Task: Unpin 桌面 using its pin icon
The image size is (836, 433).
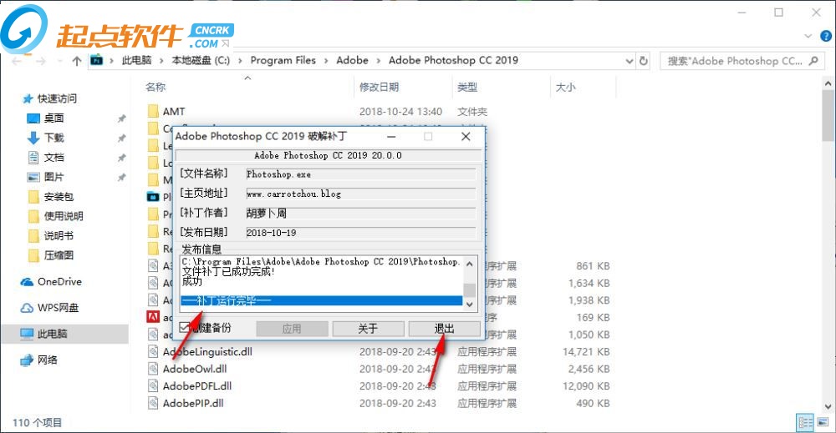Action: (121, 118)
